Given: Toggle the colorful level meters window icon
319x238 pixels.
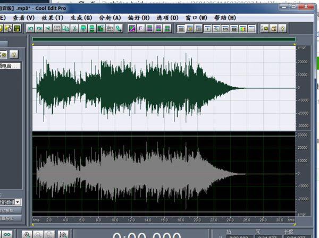Looking at the screenshot, I should click(x=243, y=29).
